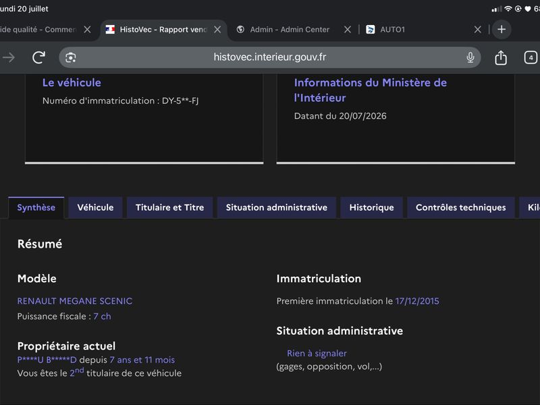Image resolution: width=540 pixels, height=405 pixels.
Task: Click the Datant du 20/07/2026 text
Action: click(340, 115)
